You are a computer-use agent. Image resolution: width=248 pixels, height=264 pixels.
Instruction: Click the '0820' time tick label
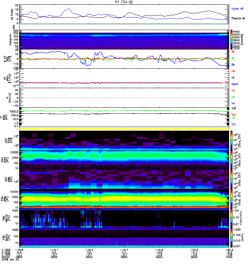(x=54, y=257)
